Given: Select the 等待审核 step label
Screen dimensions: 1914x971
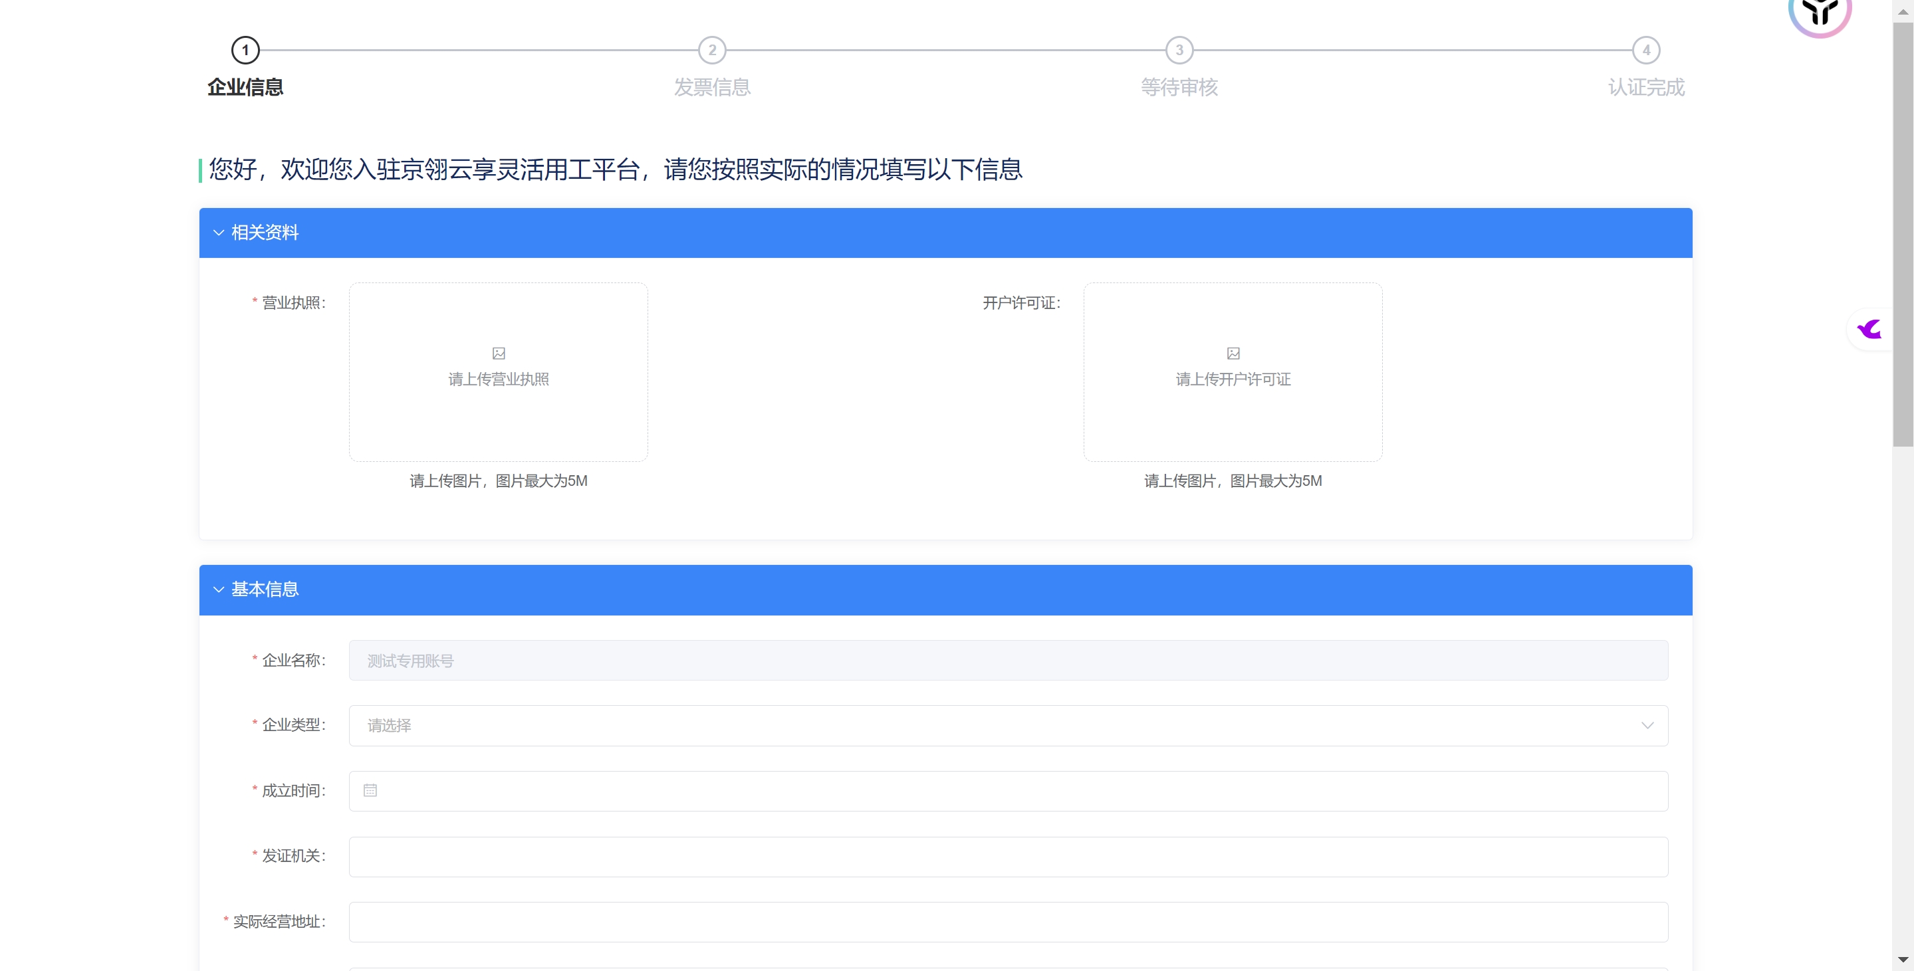Looking at the screenshot, I should point(1179,88).
